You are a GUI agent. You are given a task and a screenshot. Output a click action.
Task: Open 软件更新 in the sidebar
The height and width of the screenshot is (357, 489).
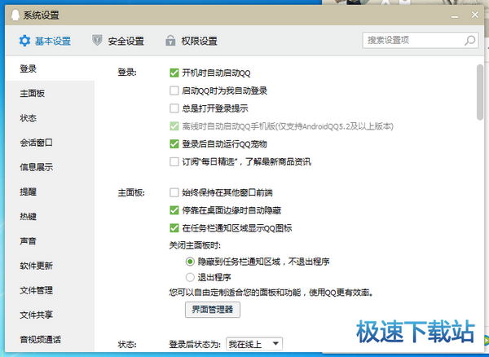50,266
